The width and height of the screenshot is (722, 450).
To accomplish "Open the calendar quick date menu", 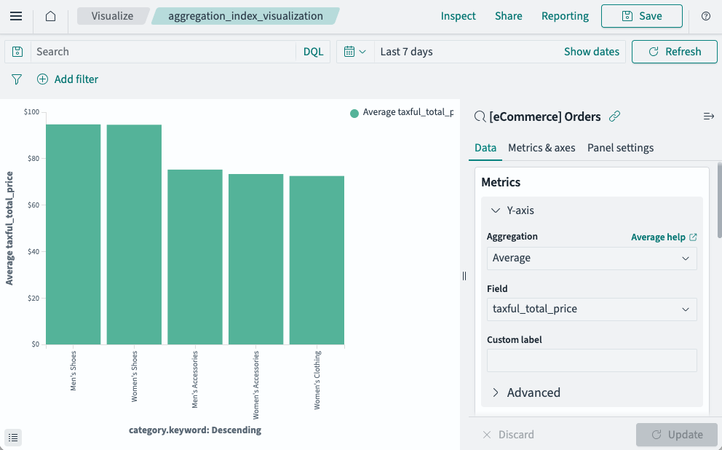I will (x=355, y=52).
